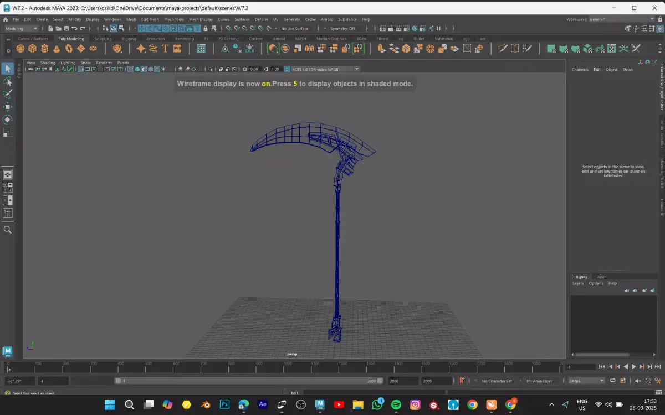Create a polygon sphere from the shelf

[20, 49]
